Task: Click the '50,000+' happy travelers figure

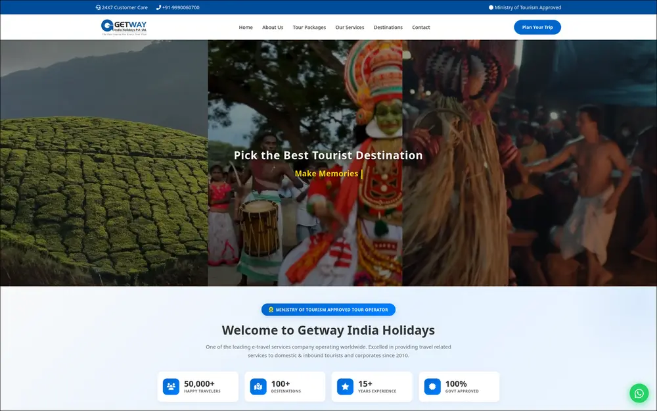Action: [199, 384]
